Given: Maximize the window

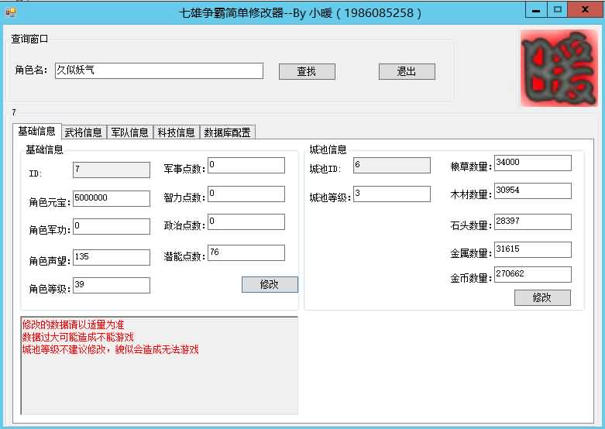Looking at the screenshot, I should pyautogui.click(x=557, y=10).
